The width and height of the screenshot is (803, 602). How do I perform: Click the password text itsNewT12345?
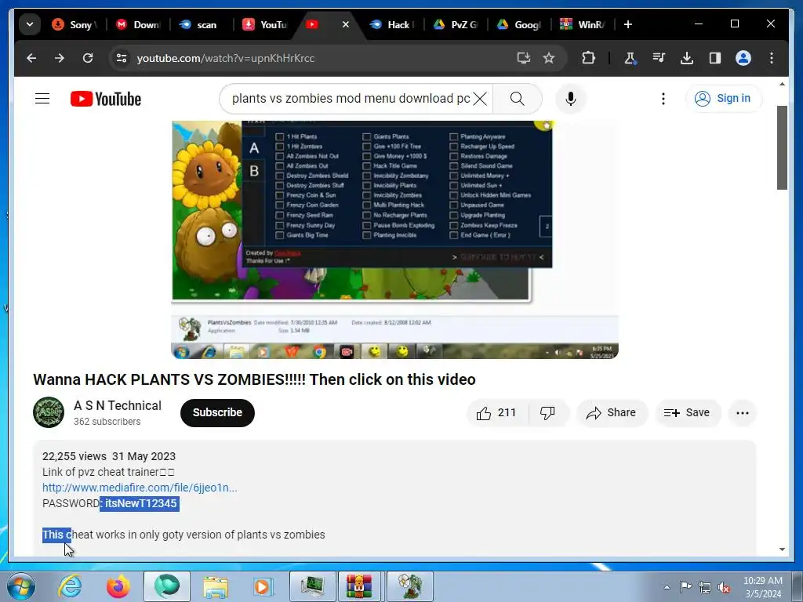tap(141, 503)
